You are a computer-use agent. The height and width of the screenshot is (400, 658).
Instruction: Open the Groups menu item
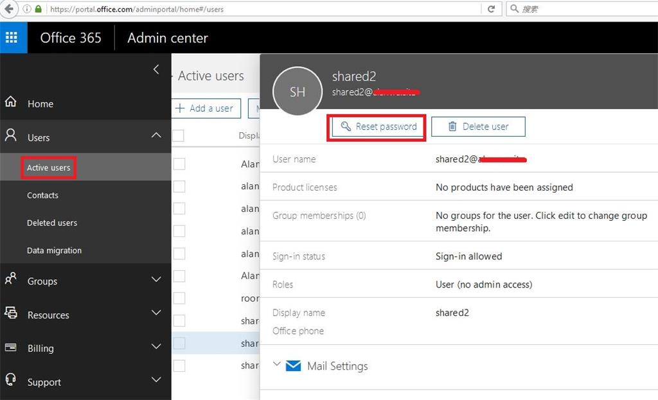[42, 281]
